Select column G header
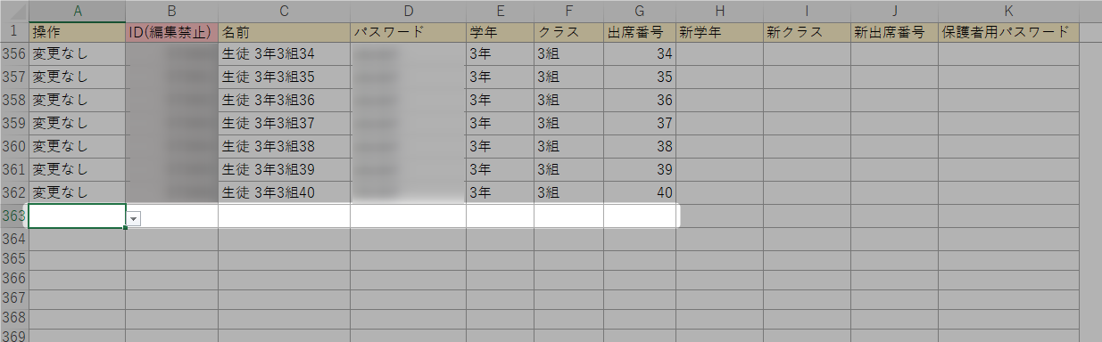 639,11
